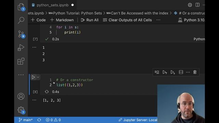The image size is (219, 123).
Task: Run All notebook cells
Action: tap(90, 20)
